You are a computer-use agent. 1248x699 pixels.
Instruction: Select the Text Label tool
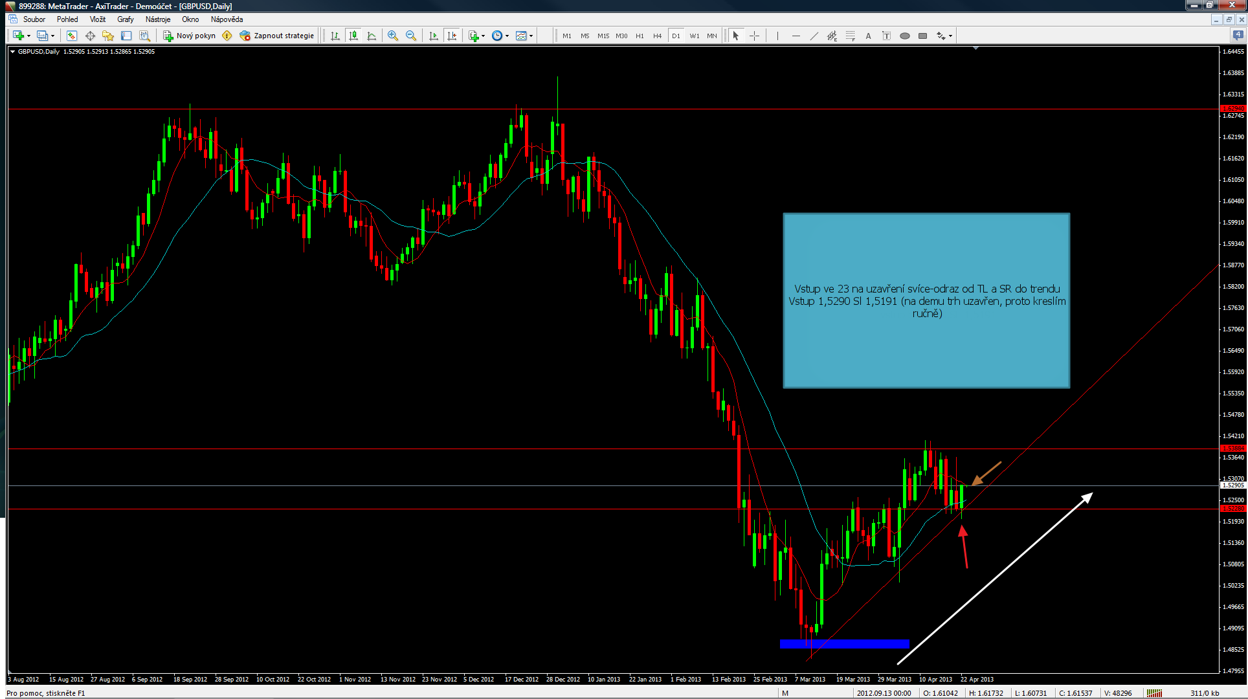pos(886,36)
